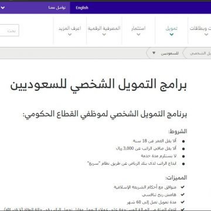Expand chevron under تمويل
The image size is (211, 211).
[172, 35]
